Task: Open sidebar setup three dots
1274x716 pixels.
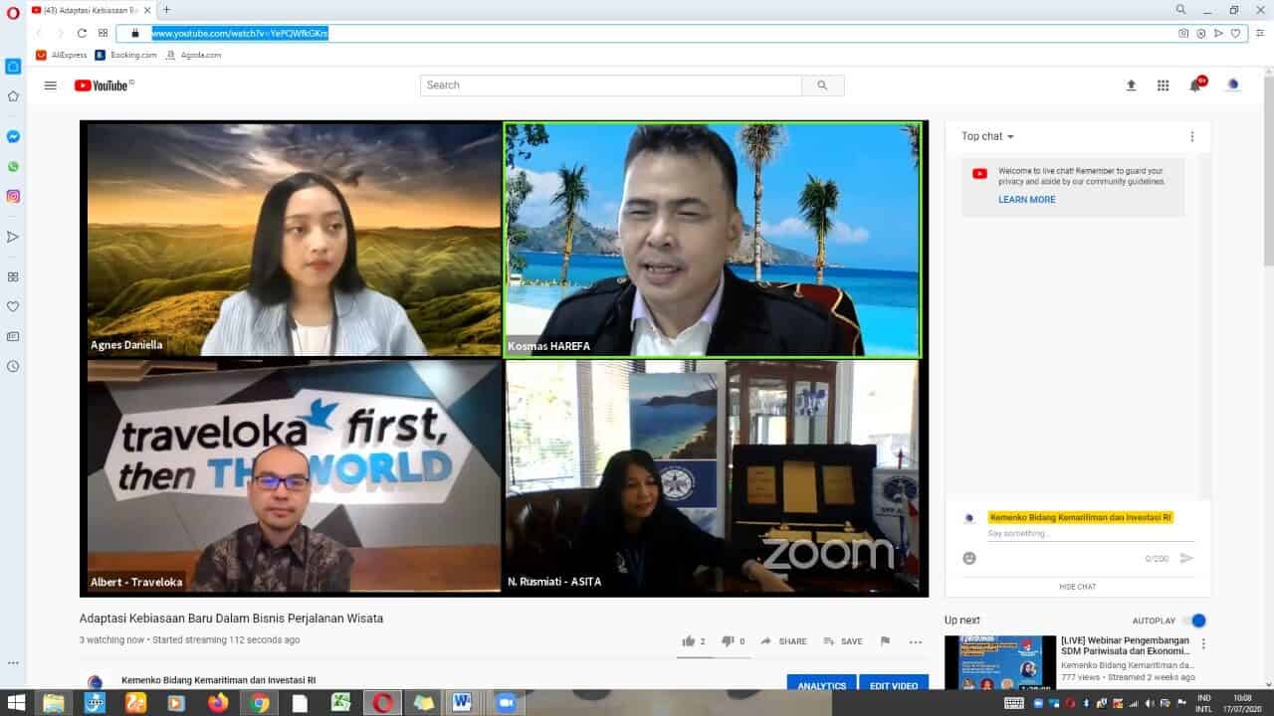Action: point(13,662)
